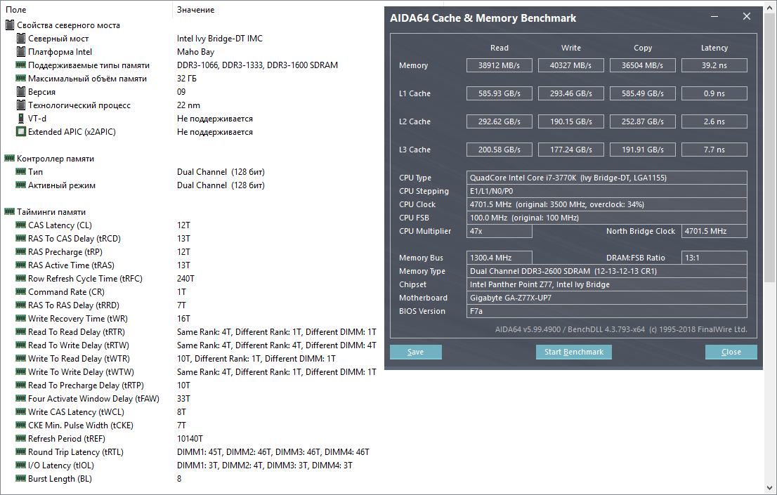The image size is (777, 495).
Task: Click the RAS Active Time (tRAS) icon
Action: [x=21, y=265]
